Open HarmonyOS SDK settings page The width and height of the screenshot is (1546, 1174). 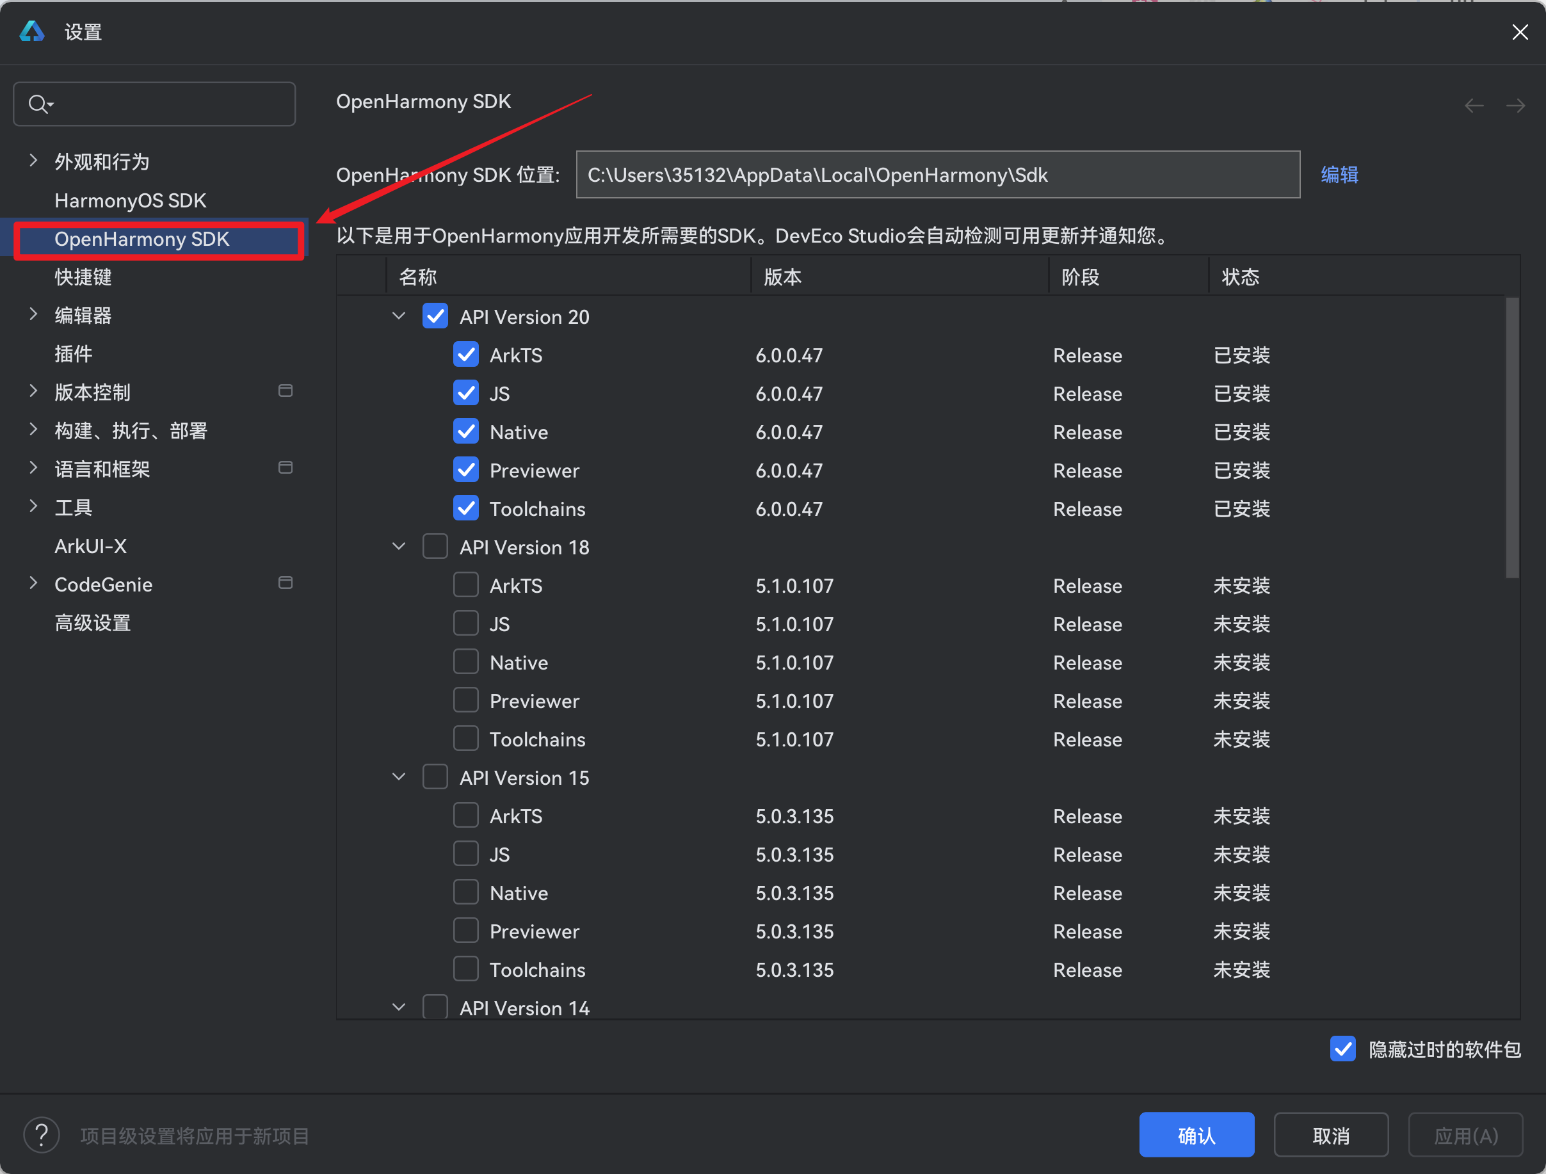point(131,200)
